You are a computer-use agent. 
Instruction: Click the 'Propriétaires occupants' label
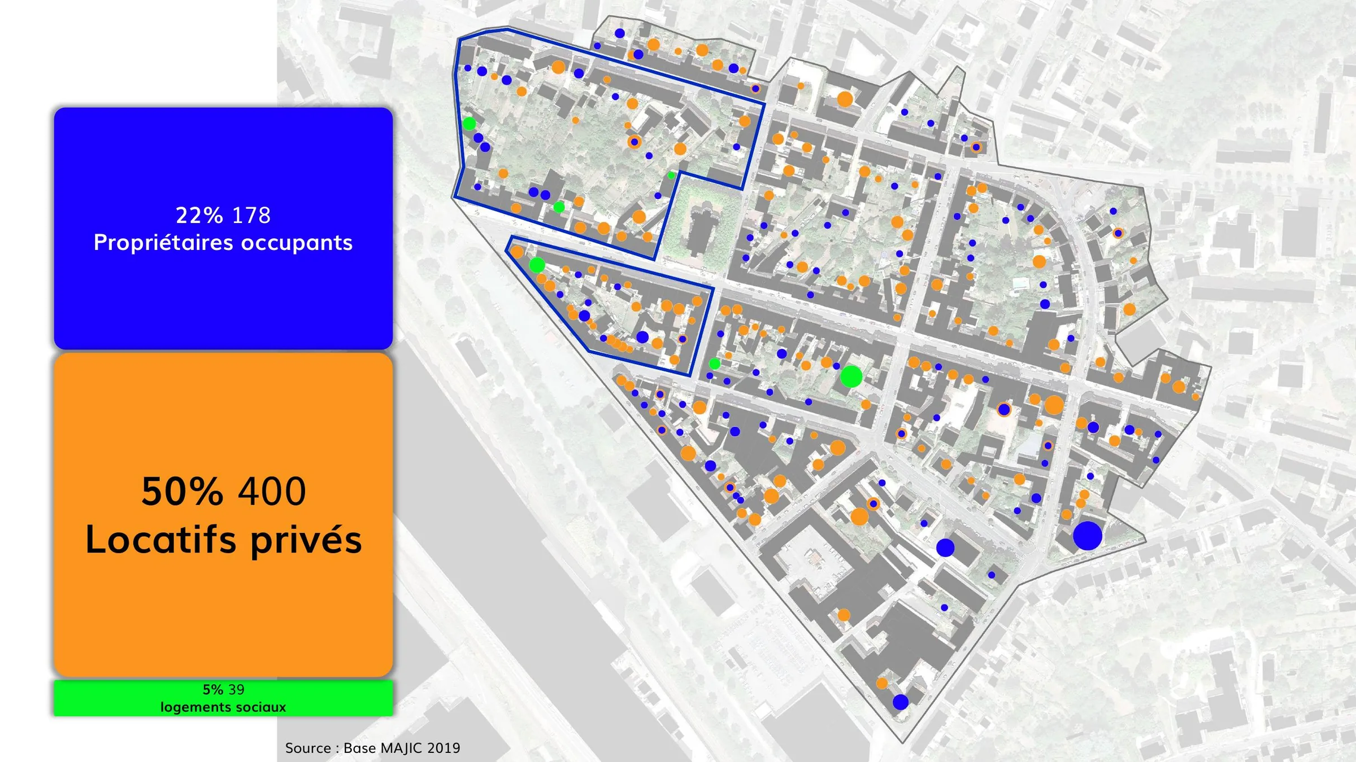(223, 243)
